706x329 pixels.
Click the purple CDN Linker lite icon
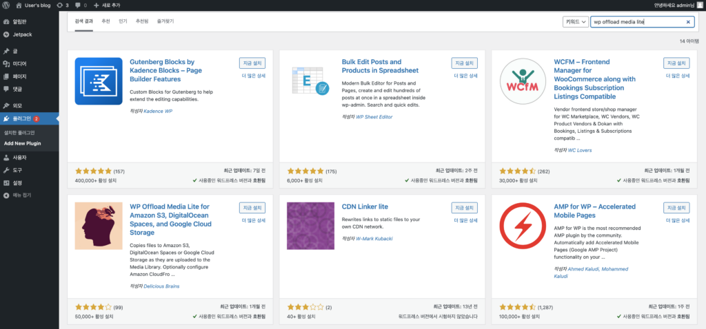coord(311,226)
